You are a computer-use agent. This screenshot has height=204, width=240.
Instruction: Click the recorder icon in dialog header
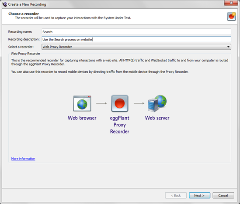pyautogui.click(x=231, y=17)
